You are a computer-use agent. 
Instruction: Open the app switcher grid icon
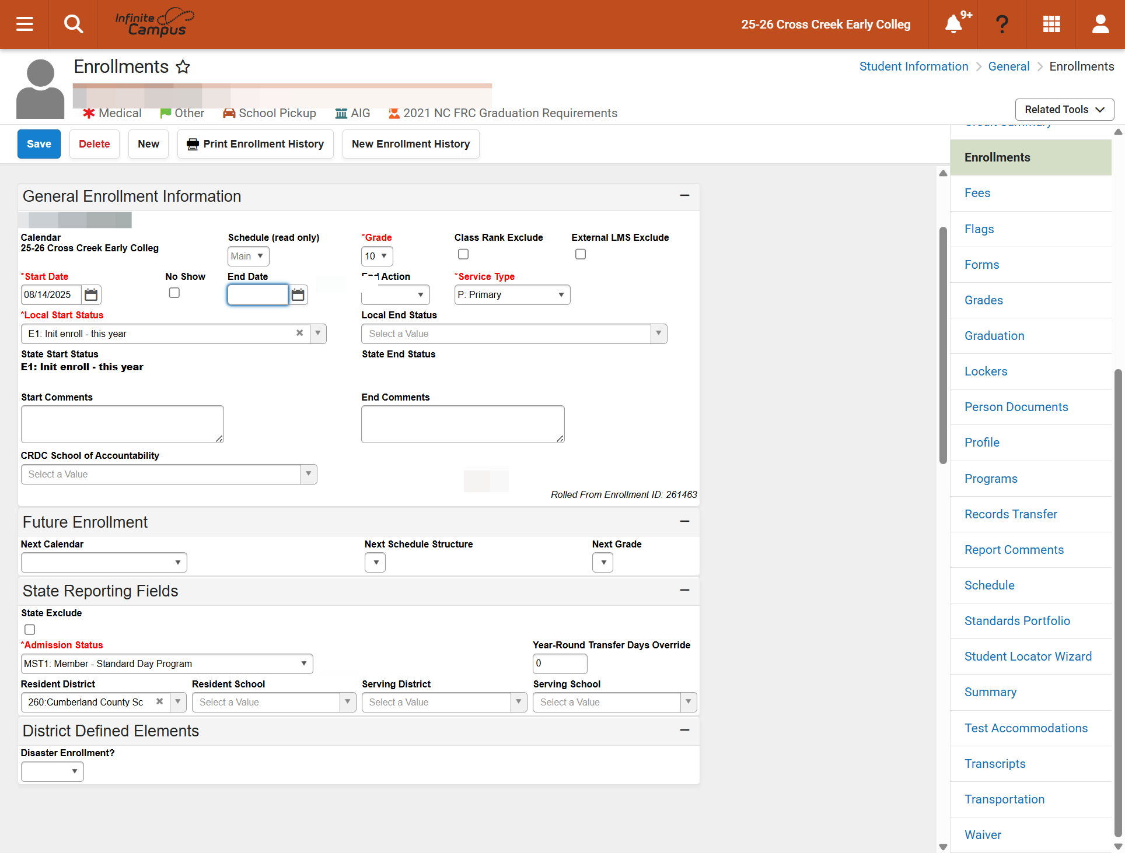click(1051, 24)
